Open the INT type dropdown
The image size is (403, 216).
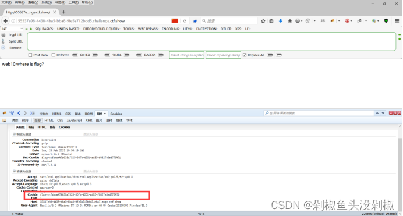(12, 29)
